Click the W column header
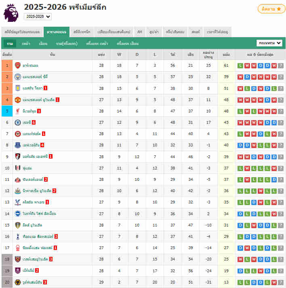This screenshot has height=288, width=286. click(x=119, y=54)
